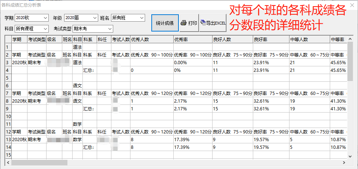Open the 班名 dropdown showing 所有班
358x169 pixels.
[x=128, y=18]
